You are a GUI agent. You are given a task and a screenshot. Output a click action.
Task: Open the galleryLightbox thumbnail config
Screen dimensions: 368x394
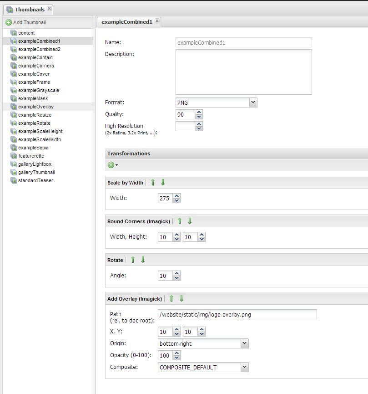pos(35,164)
